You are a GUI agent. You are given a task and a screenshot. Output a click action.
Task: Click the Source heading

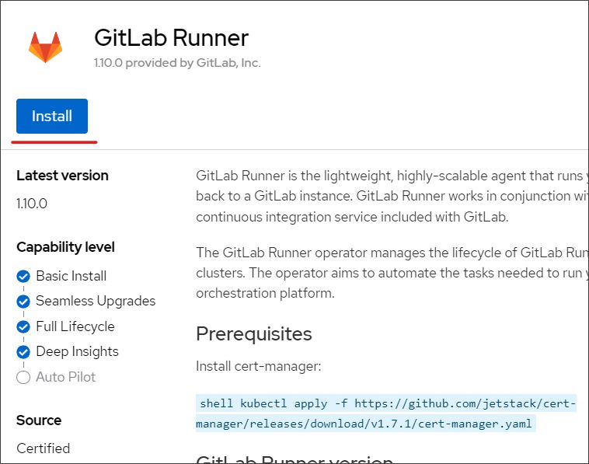(39, 420)
